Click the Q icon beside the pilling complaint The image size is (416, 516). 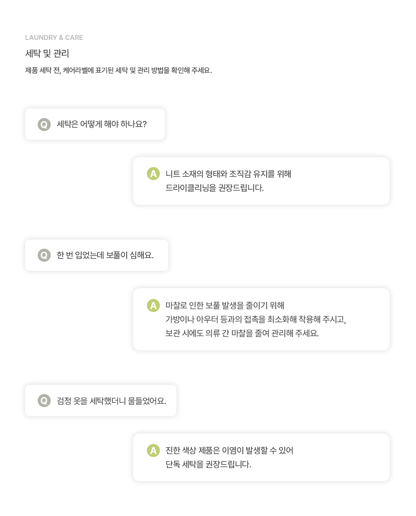[x=44, y=255]
